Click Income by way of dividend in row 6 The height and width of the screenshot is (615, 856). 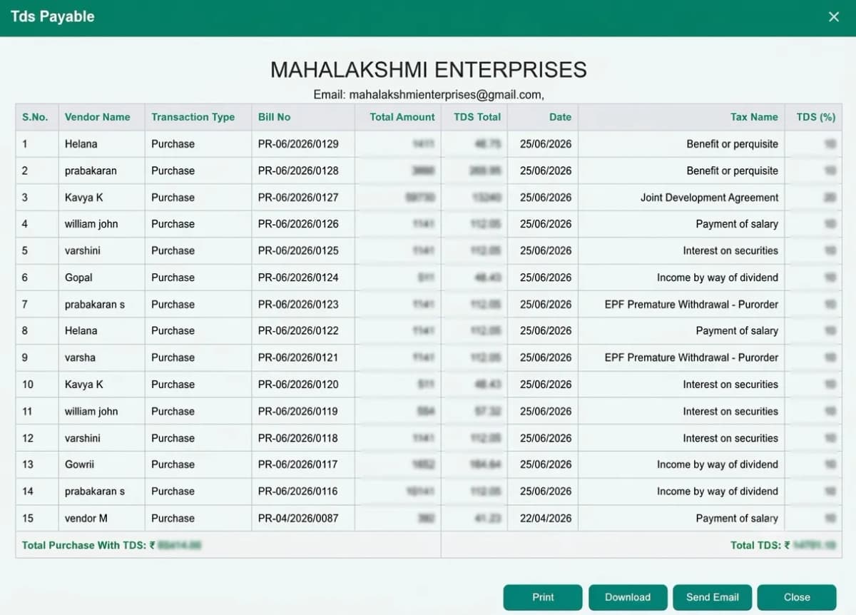718,278
